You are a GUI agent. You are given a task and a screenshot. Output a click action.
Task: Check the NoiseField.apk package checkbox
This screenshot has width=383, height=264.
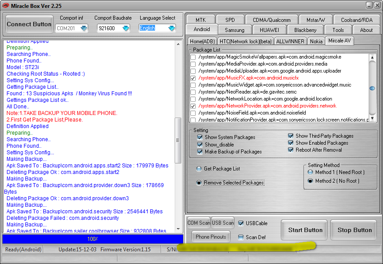[193, 113]
